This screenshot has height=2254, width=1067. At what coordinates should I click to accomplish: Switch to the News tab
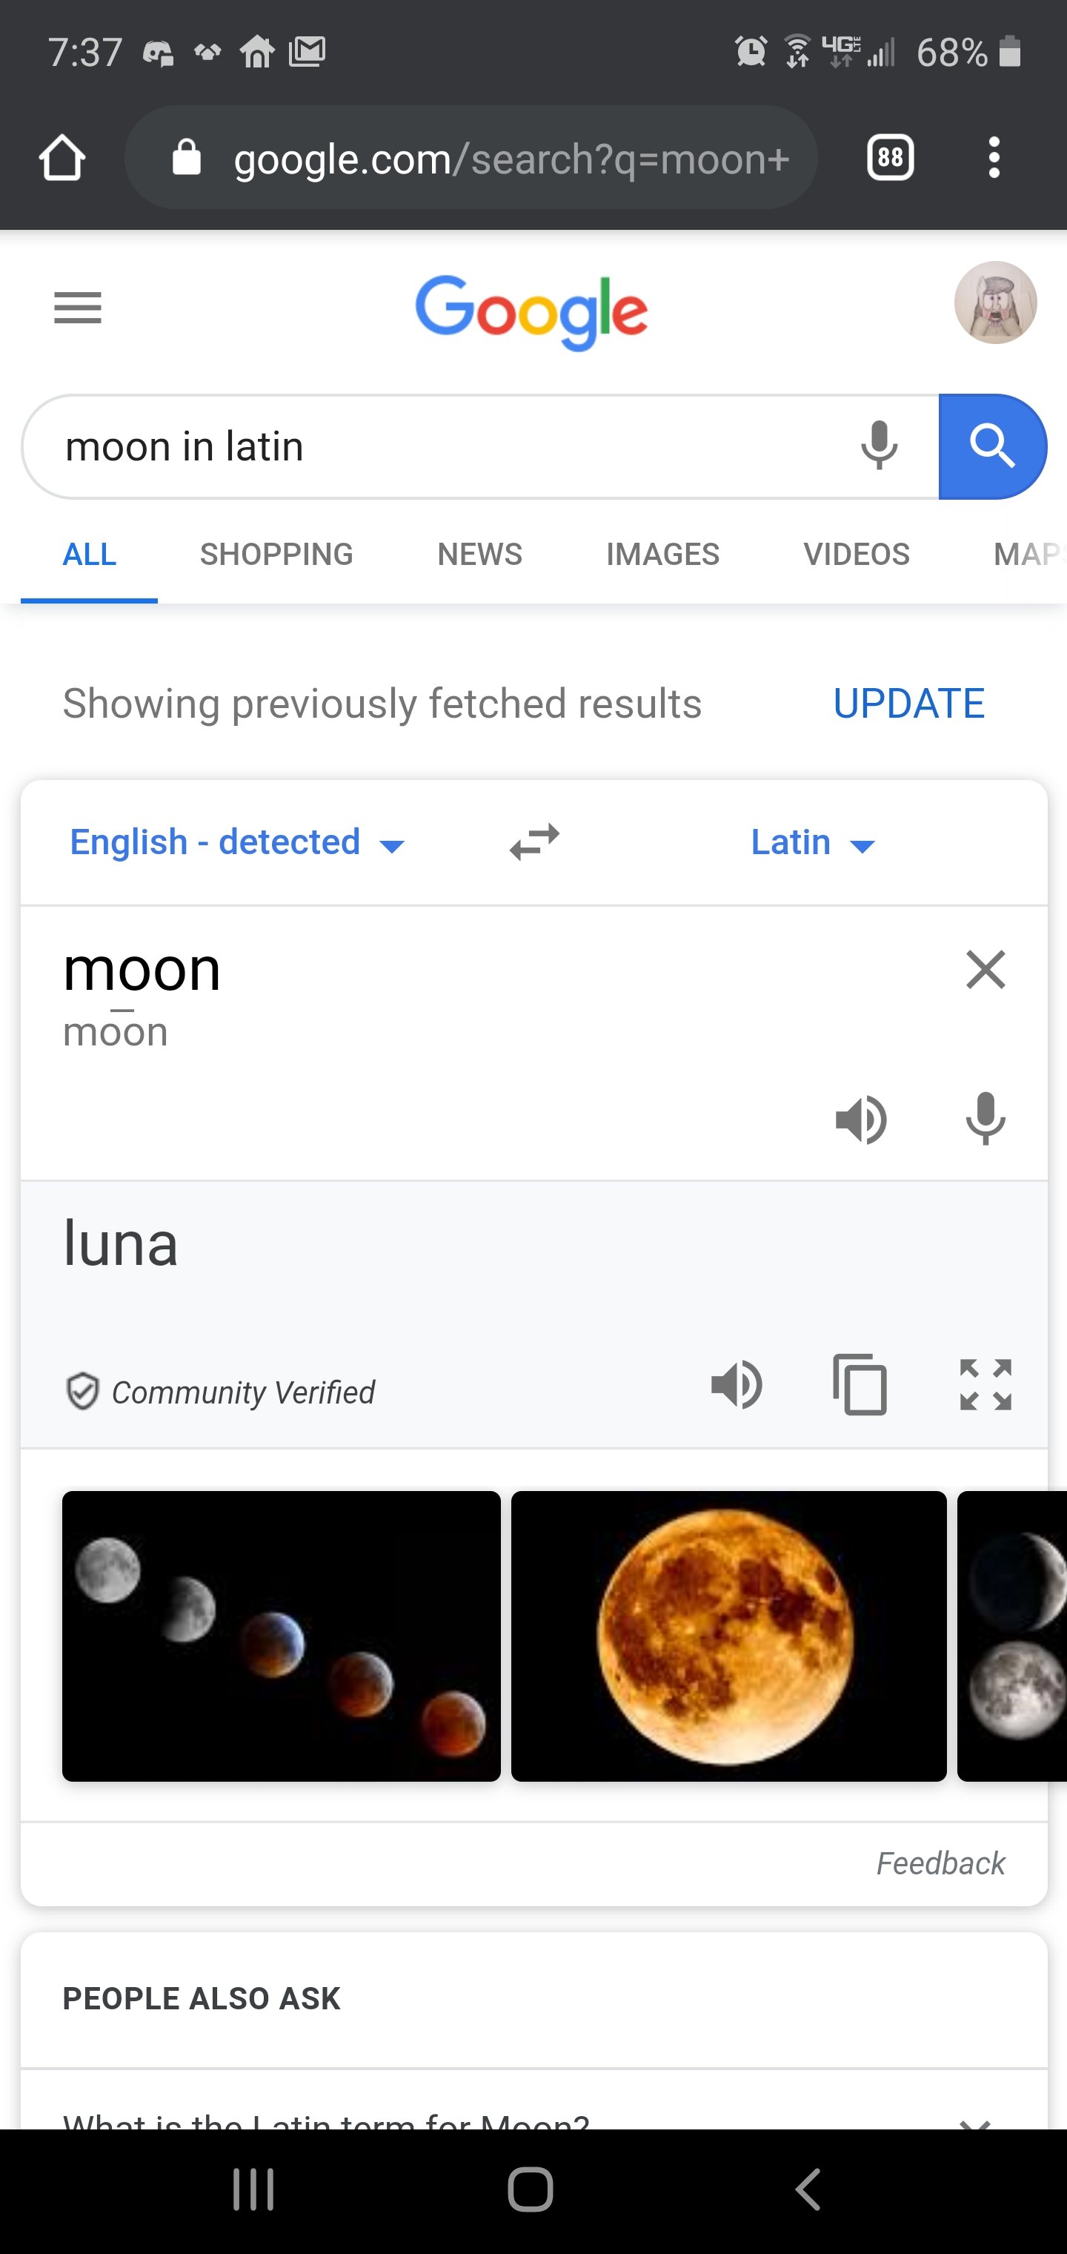479,554
